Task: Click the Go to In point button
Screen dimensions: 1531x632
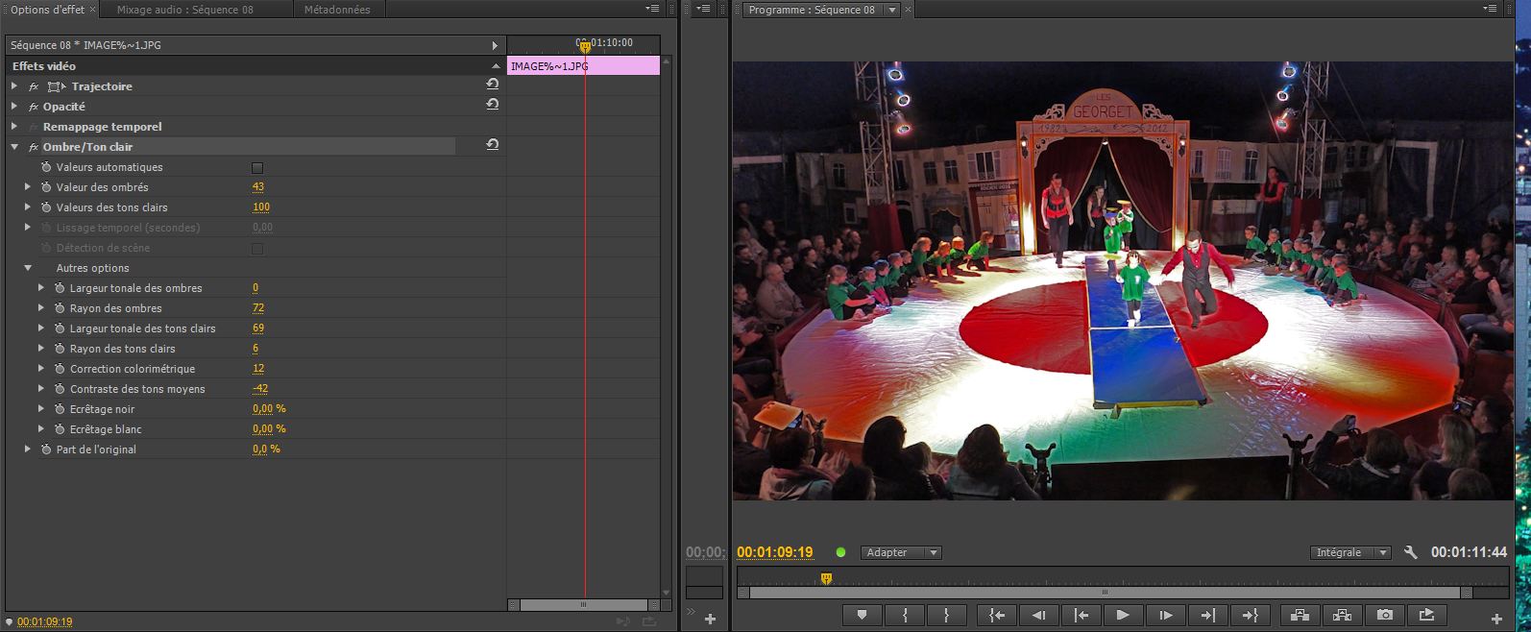Action: (x=997, y=616)
